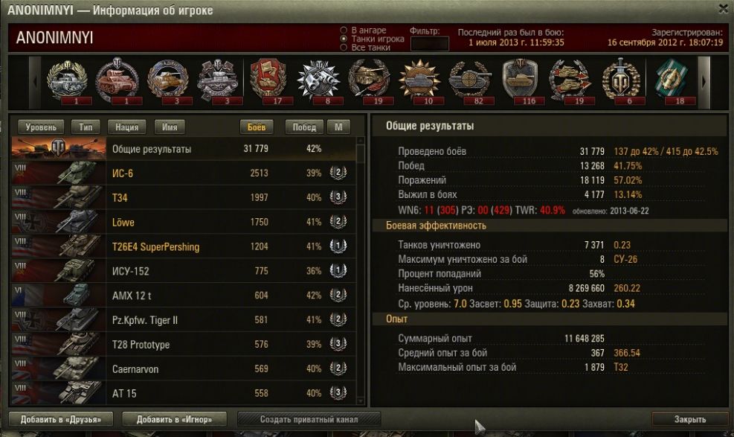
Task: Expand medals carousel with right arrow
Action: [x=704, y=82]
